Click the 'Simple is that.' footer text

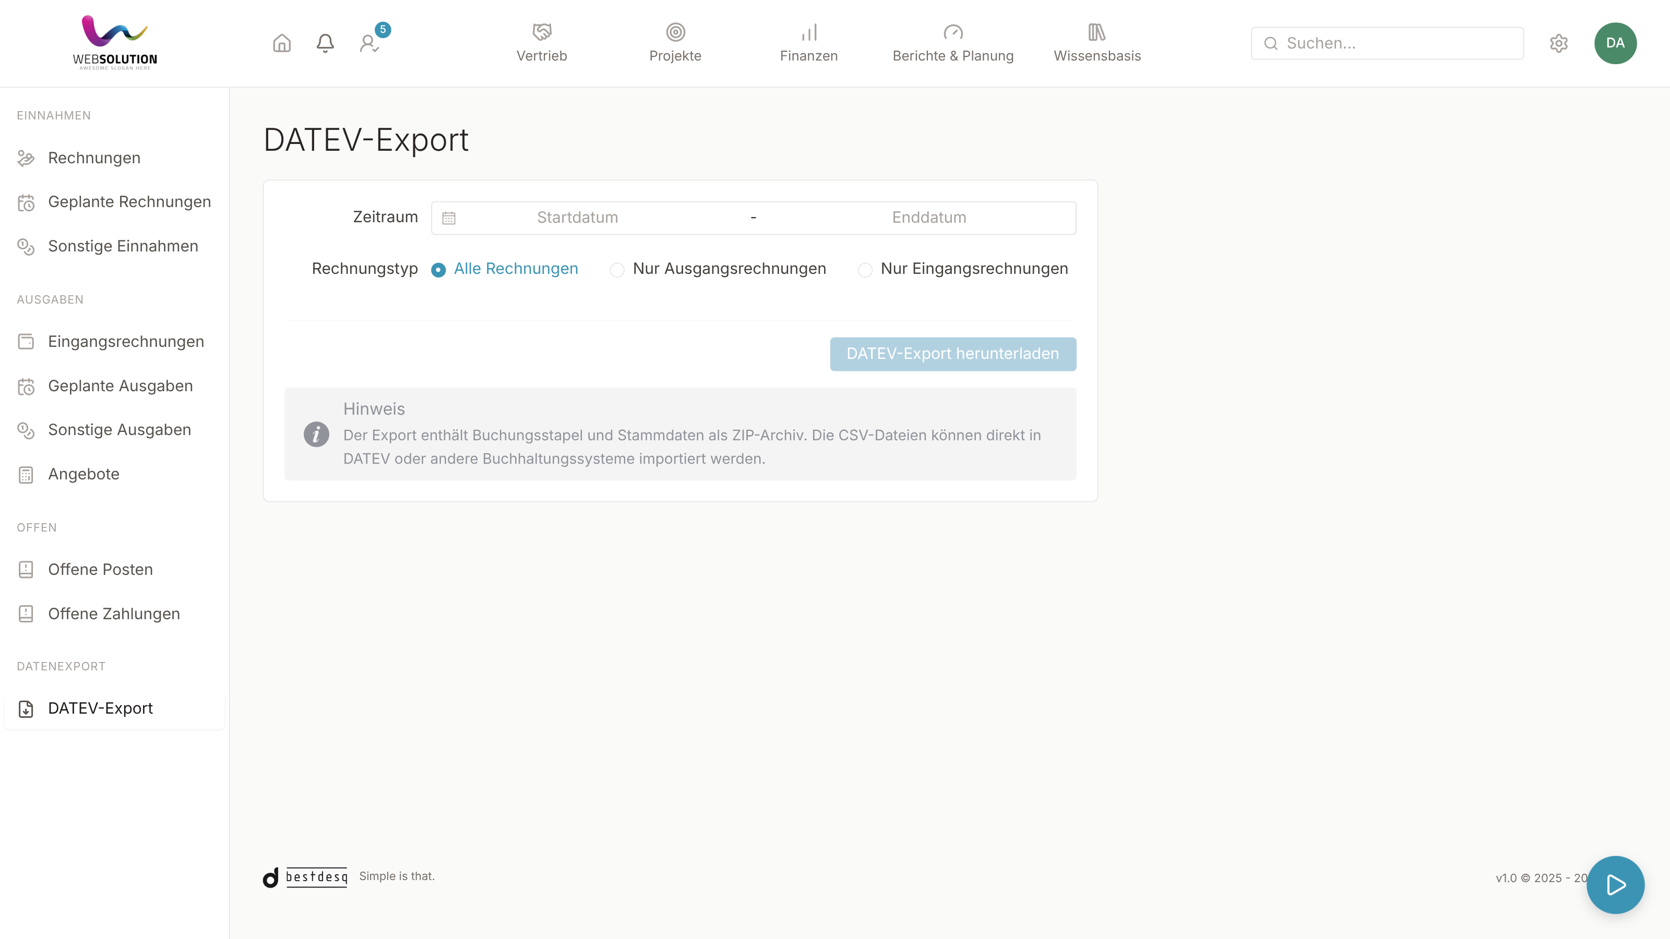coord(397,876)
